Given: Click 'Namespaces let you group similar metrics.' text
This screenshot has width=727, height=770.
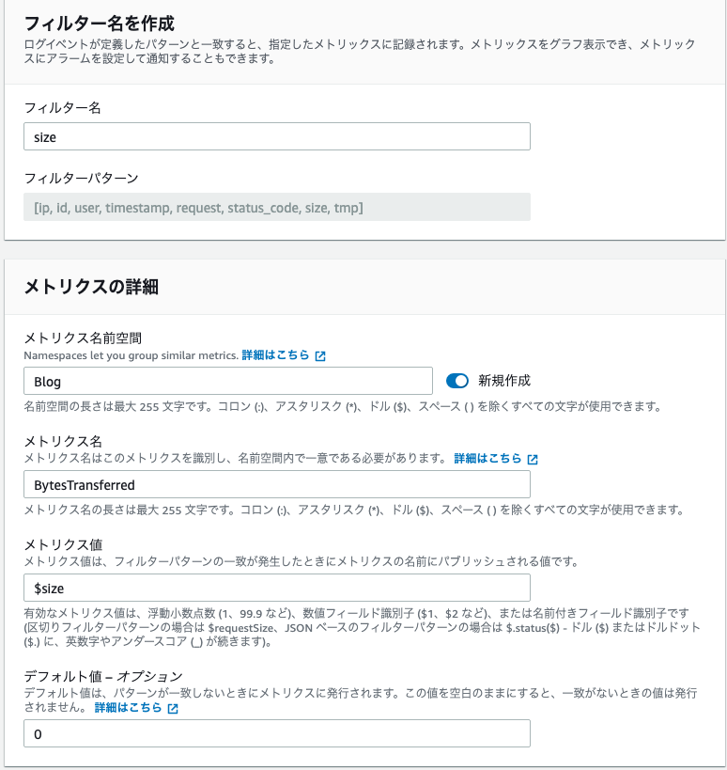Looking at the screenshot, I should click(x=131, y=355).
